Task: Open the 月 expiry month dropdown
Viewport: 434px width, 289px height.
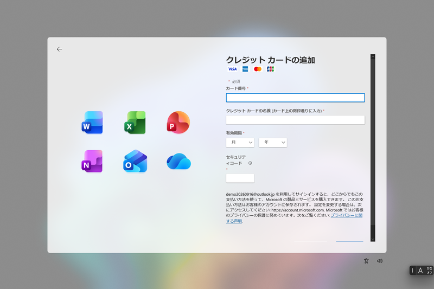Action: coord(240,143)
